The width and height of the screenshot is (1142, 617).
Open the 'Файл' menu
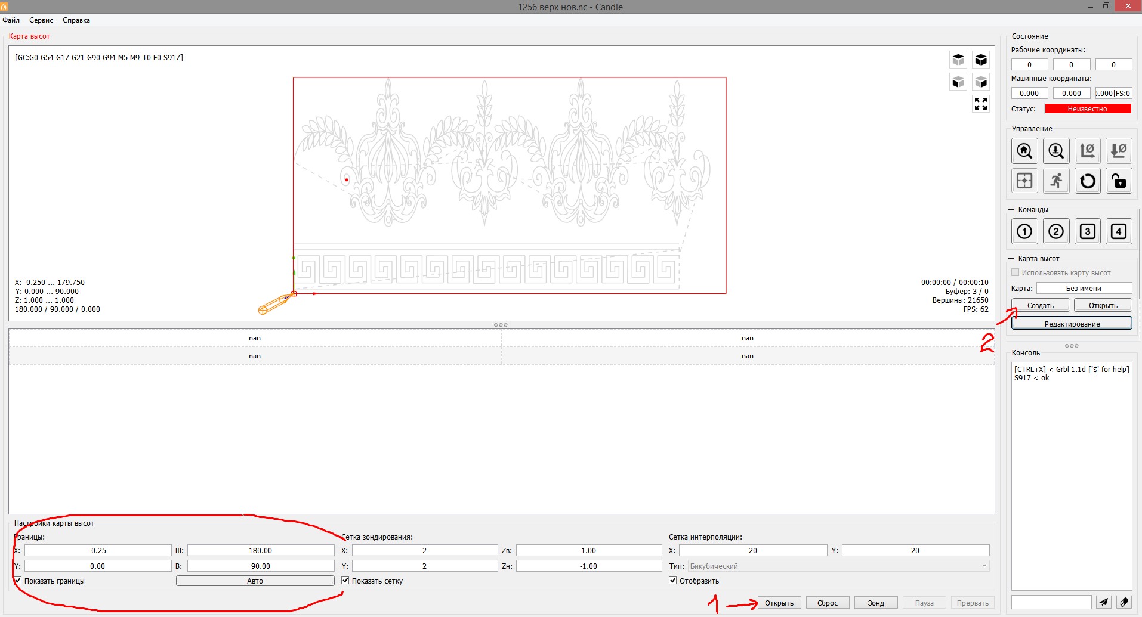11,20
